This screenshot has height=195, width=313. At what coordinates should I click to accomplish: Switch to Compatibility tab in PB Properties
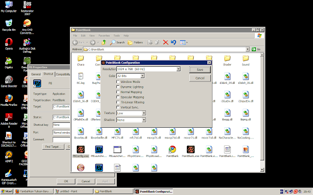(x=63, y=74)
